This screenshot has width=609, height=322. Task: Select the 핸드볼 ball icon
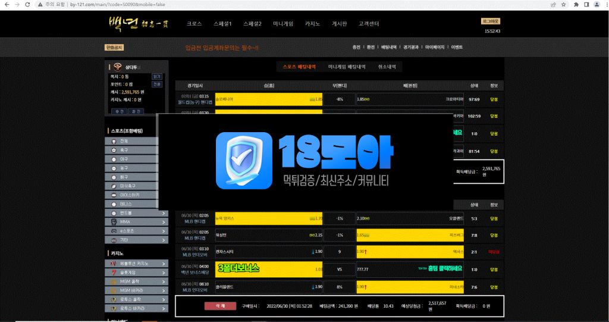click(114, 213)
